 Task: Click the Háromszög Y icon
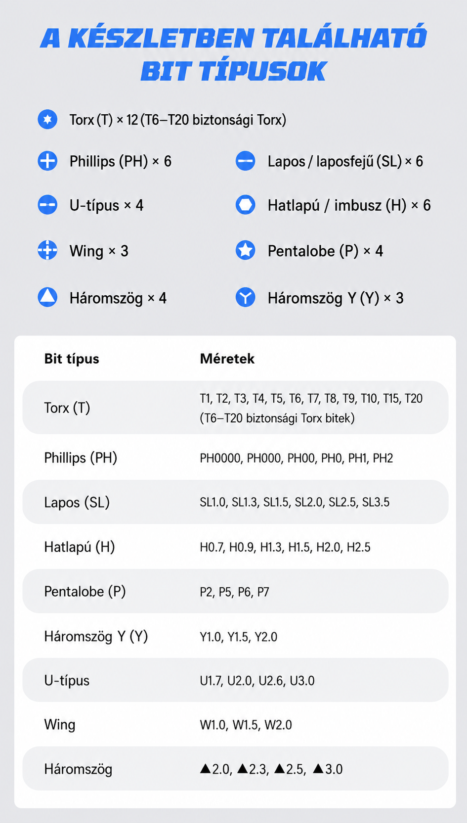(x=245, y=297)
